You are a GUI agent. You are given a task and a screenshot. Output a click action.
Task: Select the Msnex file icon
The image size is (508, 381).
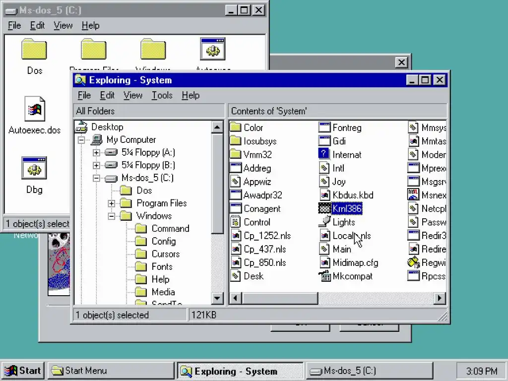pyautogui.click(x=413, y=194)
